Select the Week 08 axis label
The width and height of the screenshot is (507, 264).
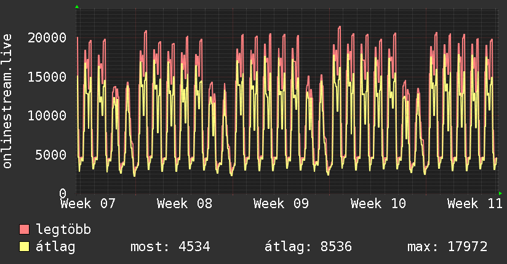pos(185,204)
